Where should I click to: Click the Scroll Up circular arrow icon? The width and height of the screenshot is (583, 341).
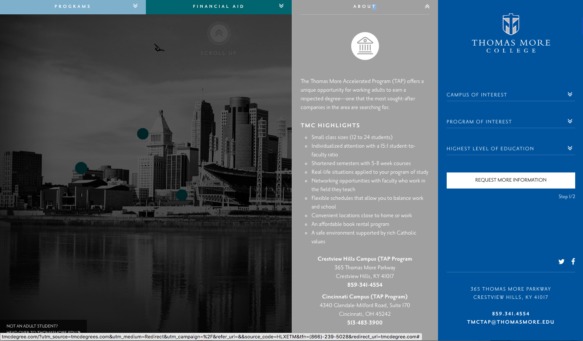(219, 33)
